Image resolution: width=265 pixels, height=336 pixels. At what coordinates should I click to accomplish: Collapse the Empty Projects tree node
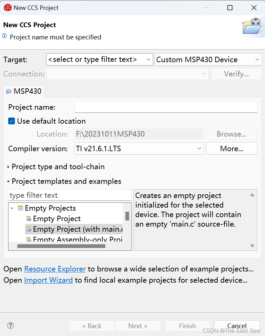13,208
